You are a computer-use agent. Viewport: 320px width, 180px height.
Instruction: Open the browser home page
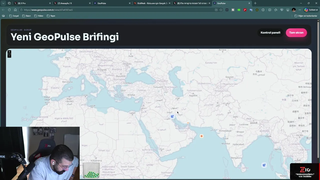coord(15,10)
